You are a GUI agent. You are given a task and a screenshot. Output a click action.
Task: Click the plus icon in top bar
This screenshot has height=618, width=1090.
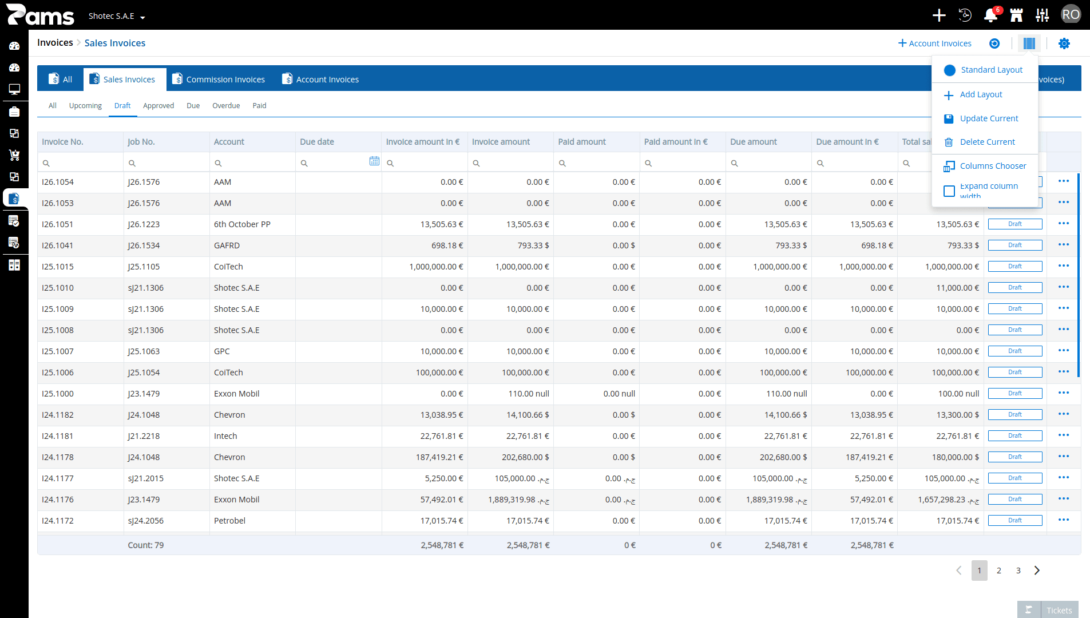pos(939,15)
